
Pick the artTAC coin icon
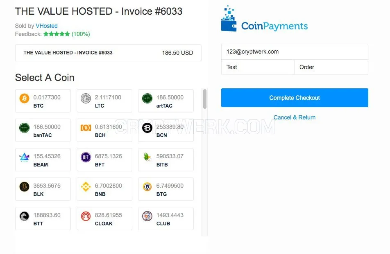click(147, 98)
